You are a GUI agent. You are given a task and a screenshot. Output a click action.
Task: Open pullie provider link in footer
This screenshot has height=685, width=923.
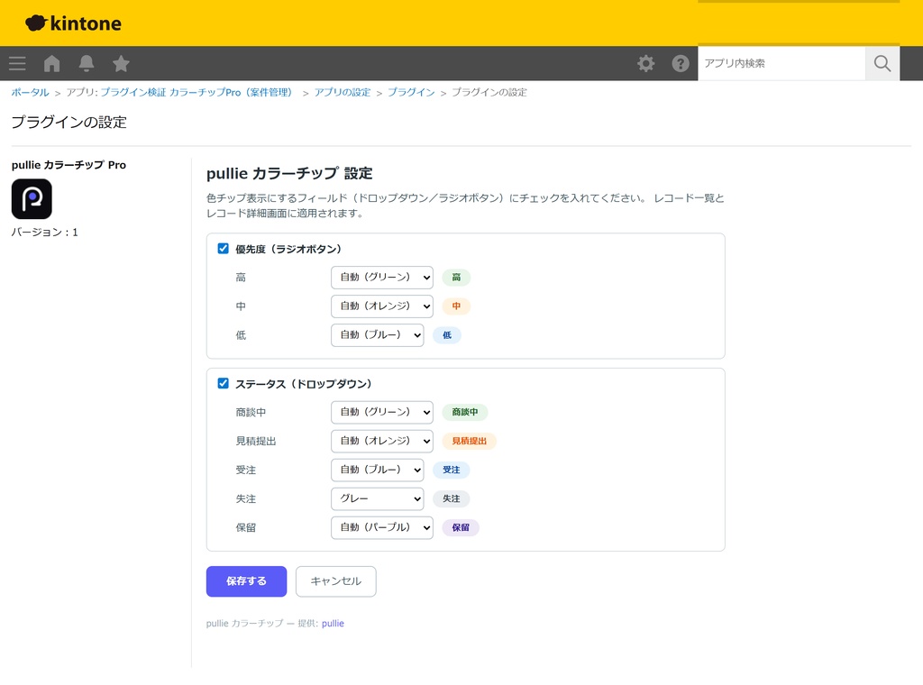pyautogui.click(x=333, y=623)
